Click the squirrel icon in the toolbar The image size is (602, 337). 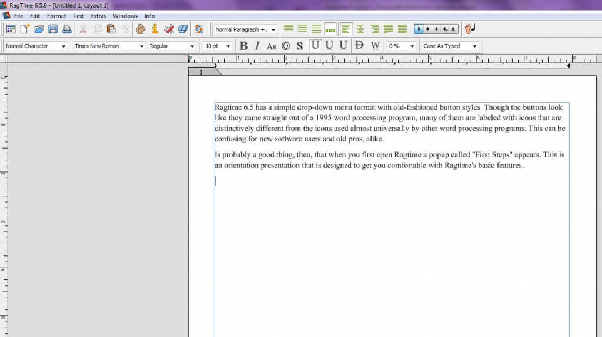[141, 29]
